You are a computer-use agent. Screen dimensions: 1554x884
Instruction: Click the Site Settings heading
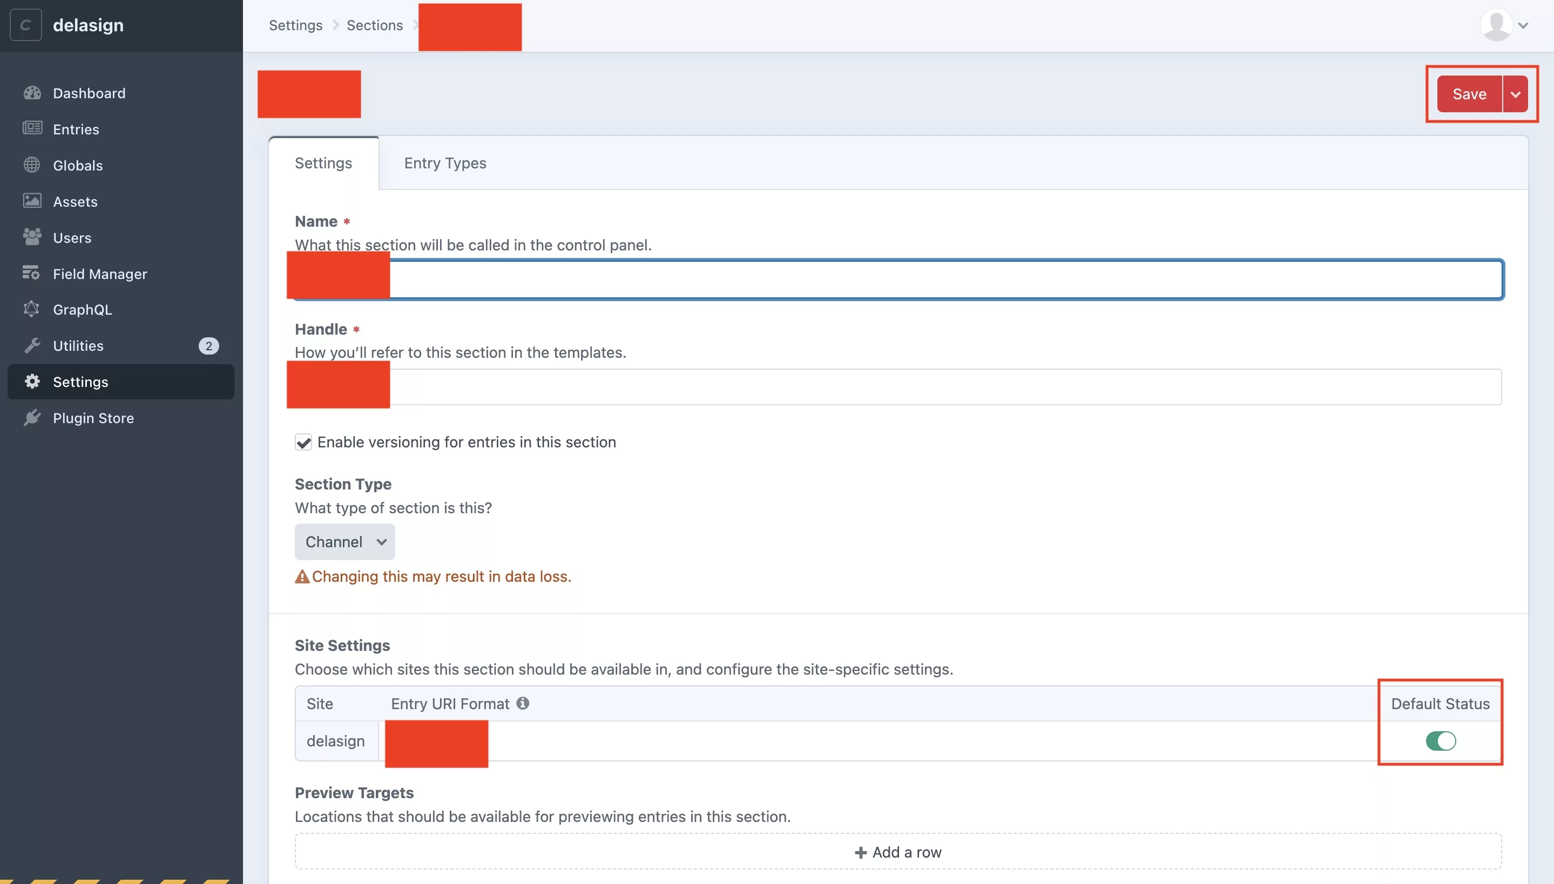342,645
